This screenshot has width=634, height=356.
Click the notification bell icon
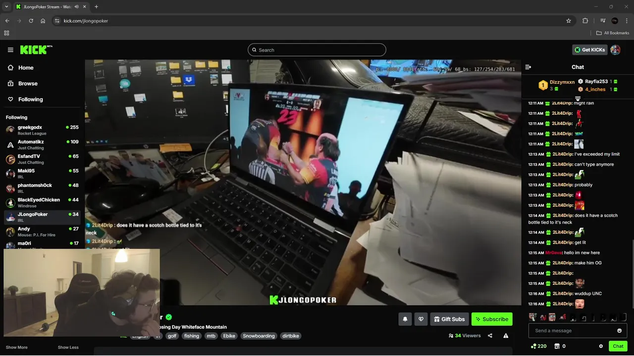[405, 319]
